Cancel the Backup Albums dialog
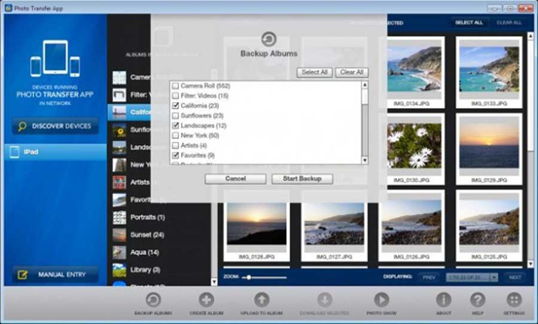 coord(236,179)
